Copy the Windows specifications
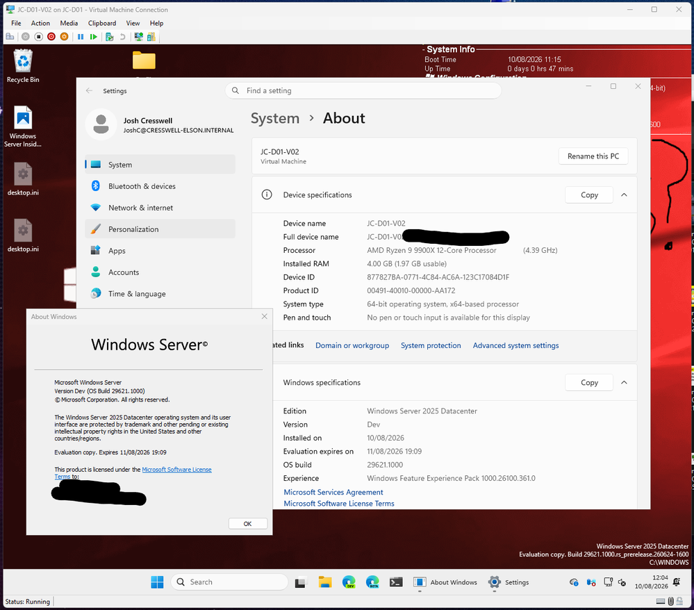Screen dimensions: 694x610 tap(589, 383)
